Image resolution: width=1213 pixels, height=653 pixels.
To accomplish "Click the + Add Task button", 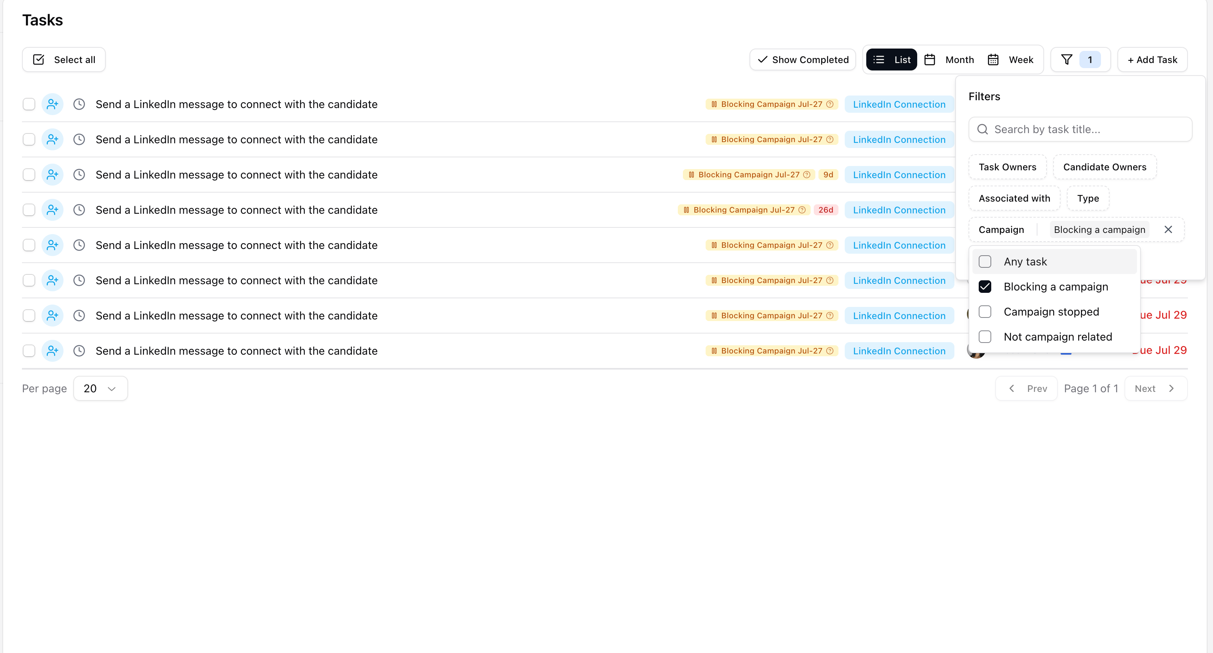I will click(x=1152, y=60).
